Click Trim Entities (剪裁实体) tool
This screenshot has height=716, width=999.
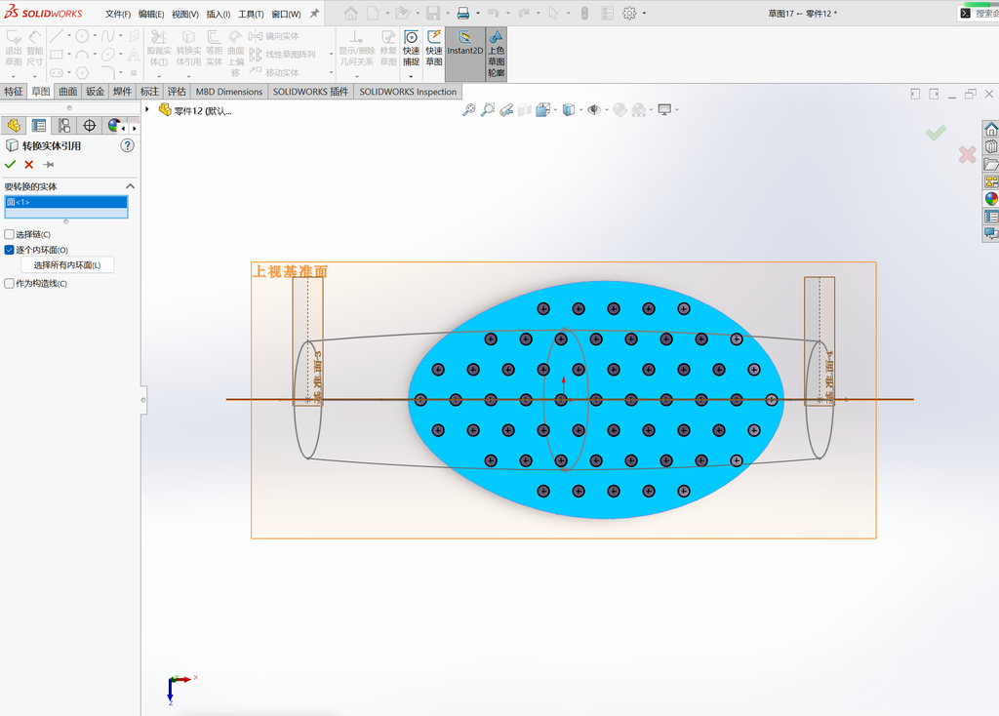pyautogui.click(x=159, y=48)
